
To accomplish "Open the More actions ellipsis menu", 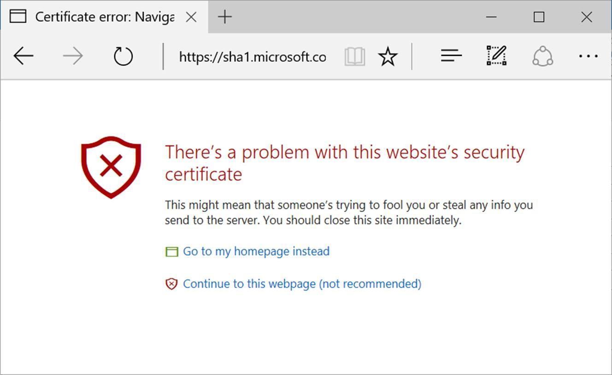I will (588, 56).
